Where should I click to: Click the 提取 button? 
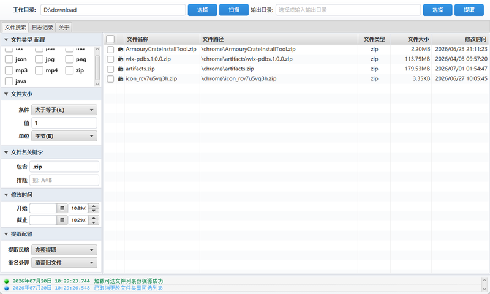pyautogui.click(x=469, y=10)
